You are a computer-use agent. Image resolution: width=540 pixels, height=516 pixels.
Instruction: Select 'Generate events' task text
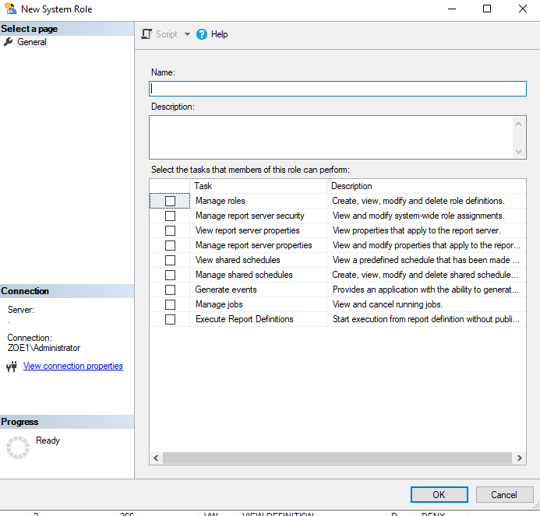coord(226,290)
